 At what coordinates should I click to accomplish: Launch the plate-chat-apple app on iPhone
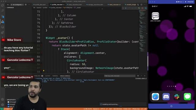tap(155, 16)
